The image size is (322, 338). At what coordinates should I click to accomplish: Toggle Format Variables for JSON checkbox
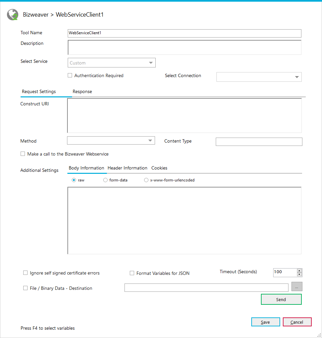pos(132,273)
